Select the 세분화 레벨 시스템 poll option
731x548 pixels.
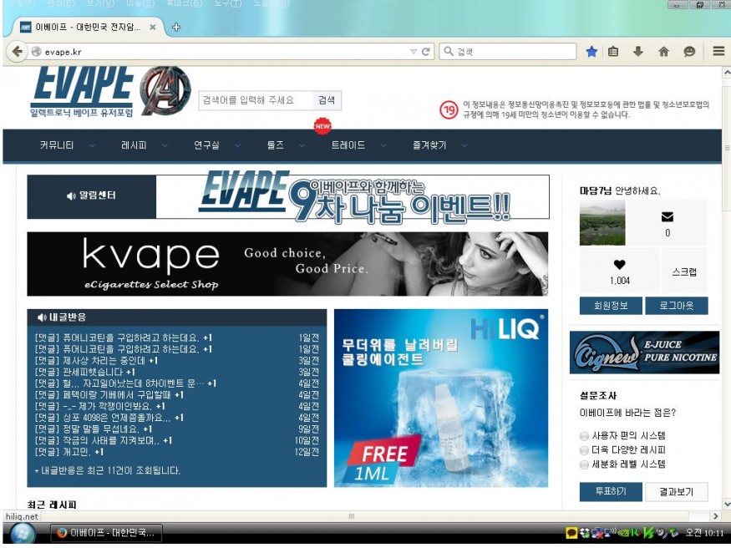(584, 464)
